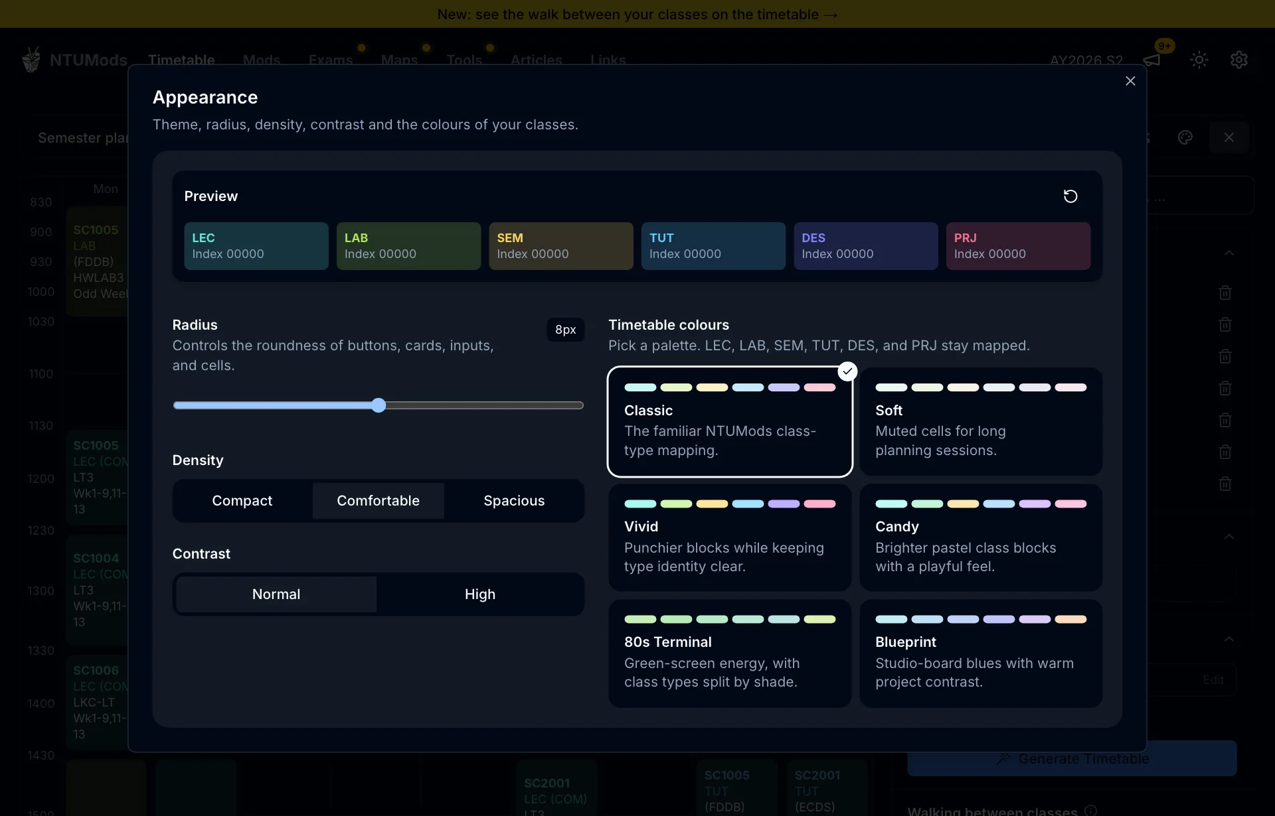Screen dimensions: 1275x816
Task: Open the Mods nav tab
Action: pyautogui.click(x=262, y=60)
